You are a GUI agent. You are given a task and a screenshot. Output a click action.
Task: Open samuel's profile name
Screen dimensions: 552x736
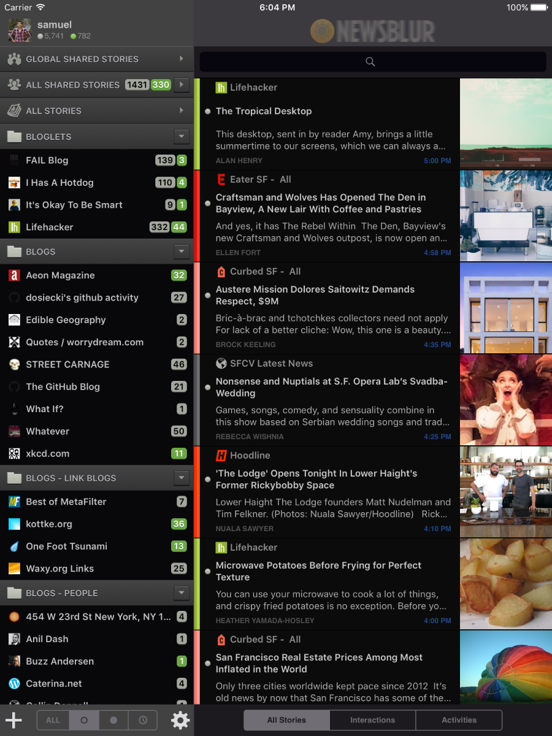point(55,25)
